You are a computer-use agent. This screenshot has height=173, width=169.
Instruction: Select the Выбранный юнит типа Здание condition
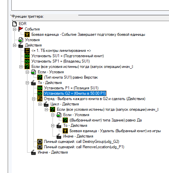coord(105,120)
